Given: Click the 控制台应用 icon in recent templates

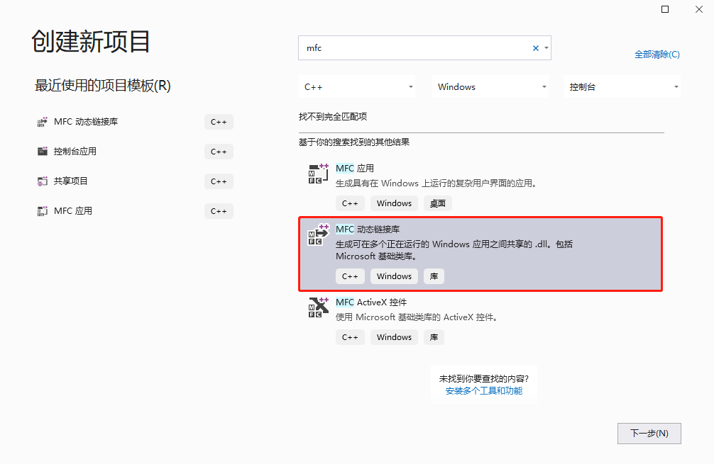Looking at the screenshot, I should pyautogui.click(x=43, y=152).
